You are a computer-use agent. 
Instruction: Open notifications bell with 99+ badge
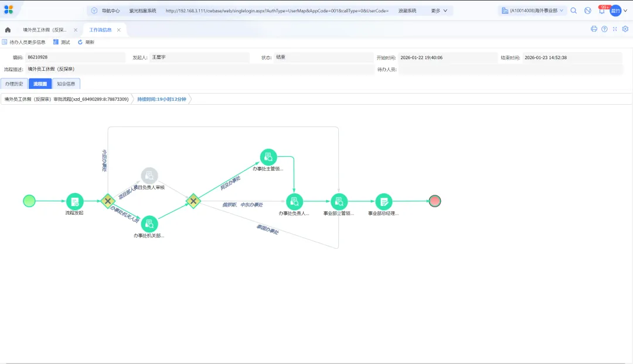click(x=602, y=11)
